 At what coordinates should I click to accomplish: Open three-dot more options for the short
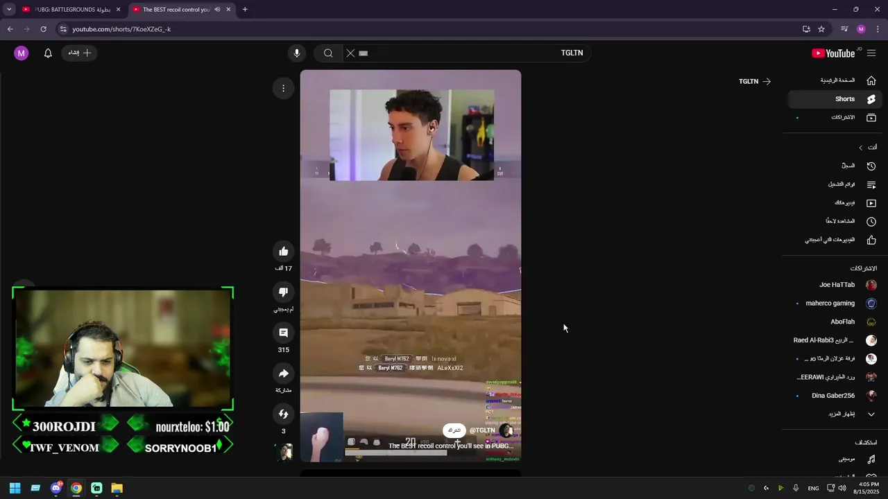283,88
